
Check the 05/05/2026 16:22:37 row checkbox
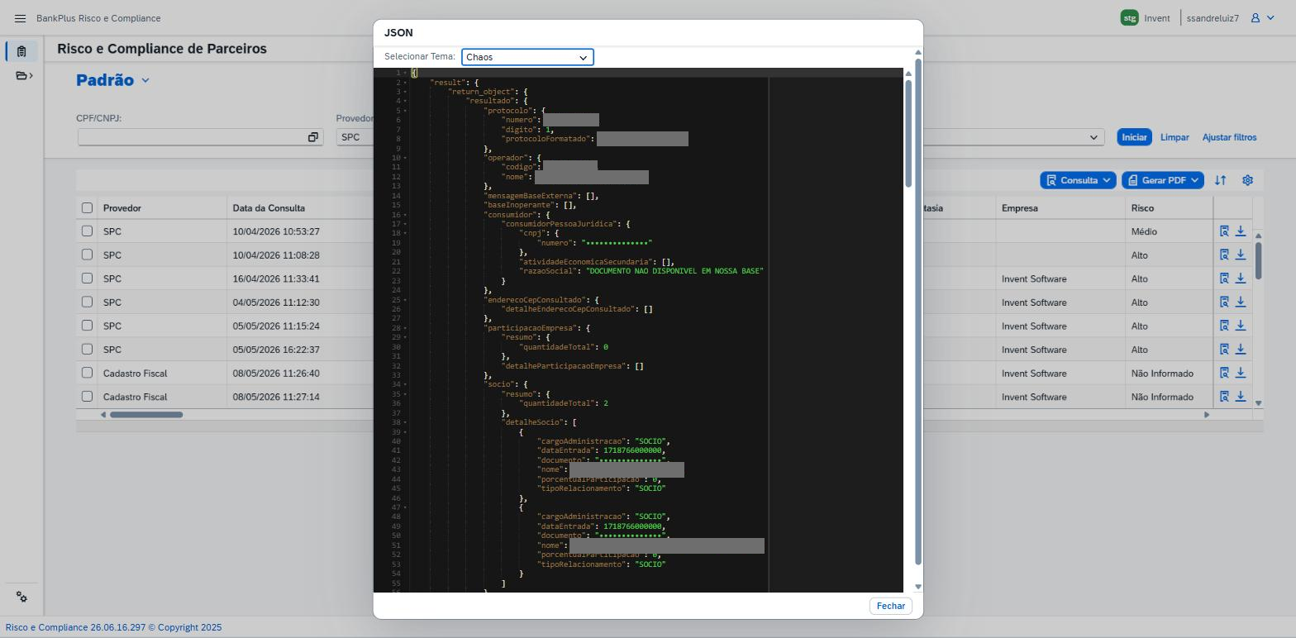point(87,349)
